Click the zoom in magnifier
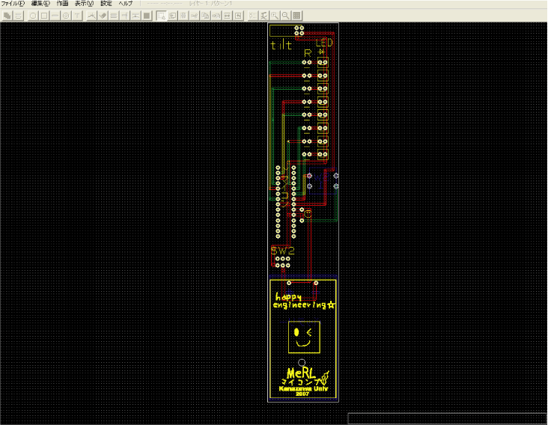The height and width of the screenshot is (425, 548). pos(275,15)
